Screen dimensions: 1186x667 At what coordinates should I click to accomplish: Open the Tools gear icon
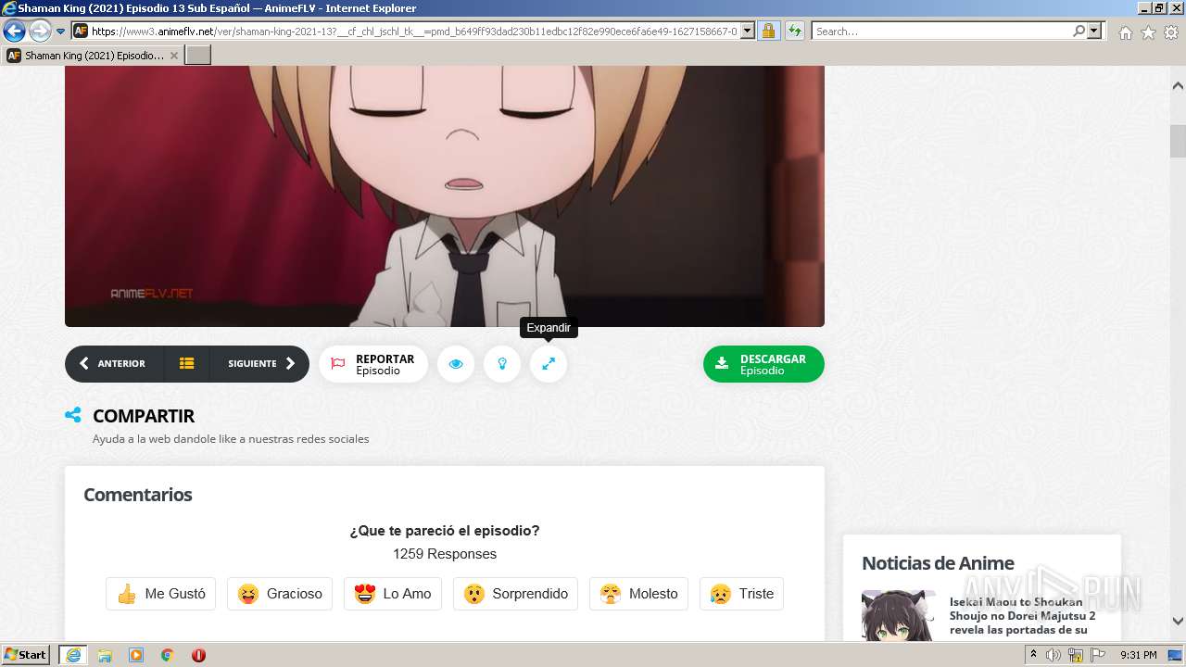tap(1171, 32)
